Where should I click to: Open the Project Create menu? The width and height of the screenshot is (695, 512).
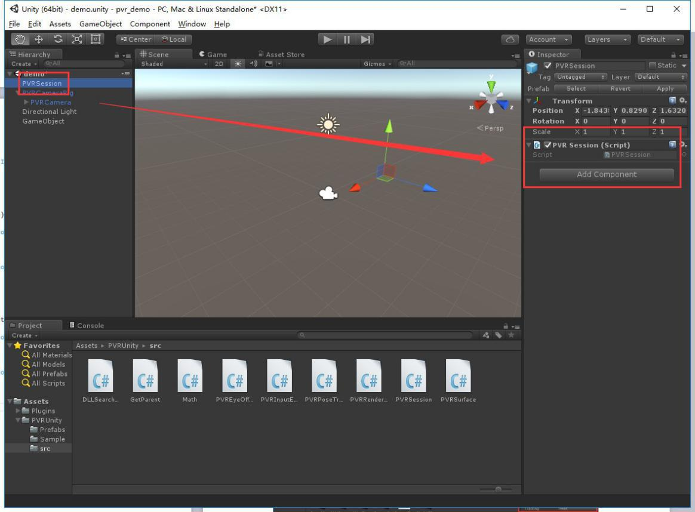tap(24, 336)
